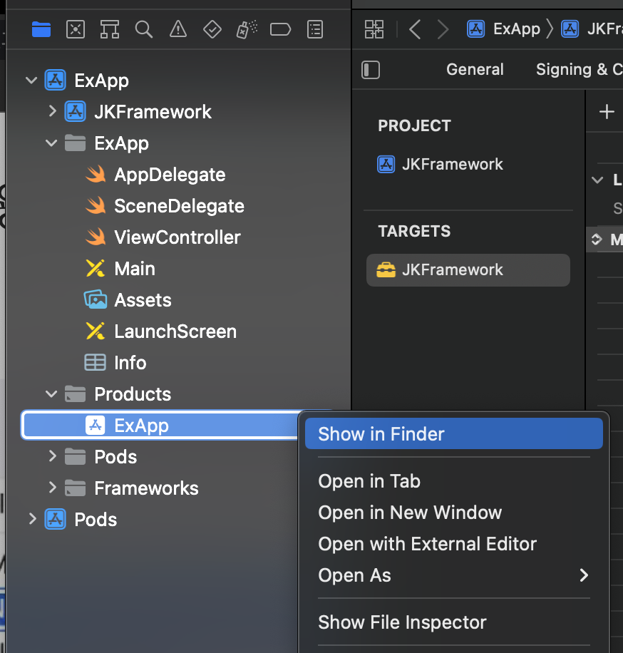This screenshot has width=623, height=653.
Task: Expand the Pods project at the bottom
Action: 32,519
